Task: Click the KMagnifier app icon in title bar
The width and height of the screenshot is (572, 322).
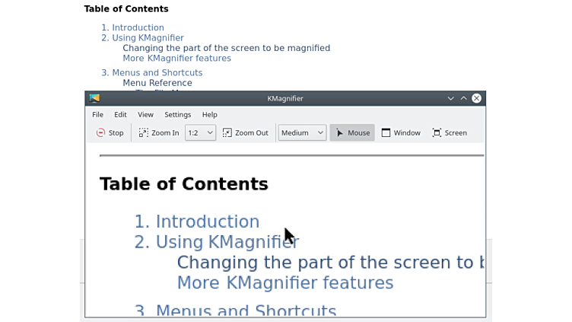Action: click(94, 98)
